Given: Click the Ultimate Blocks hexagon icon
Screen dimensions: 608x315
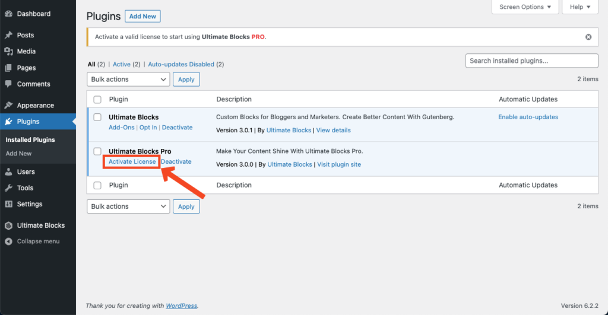Looking at the screenshot, I should [8, 225].
